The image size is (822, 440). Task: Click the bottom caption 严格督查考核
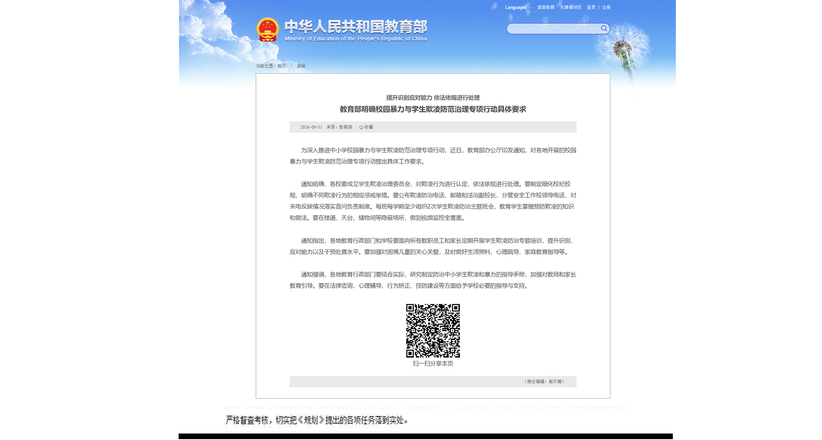[317, 420]
